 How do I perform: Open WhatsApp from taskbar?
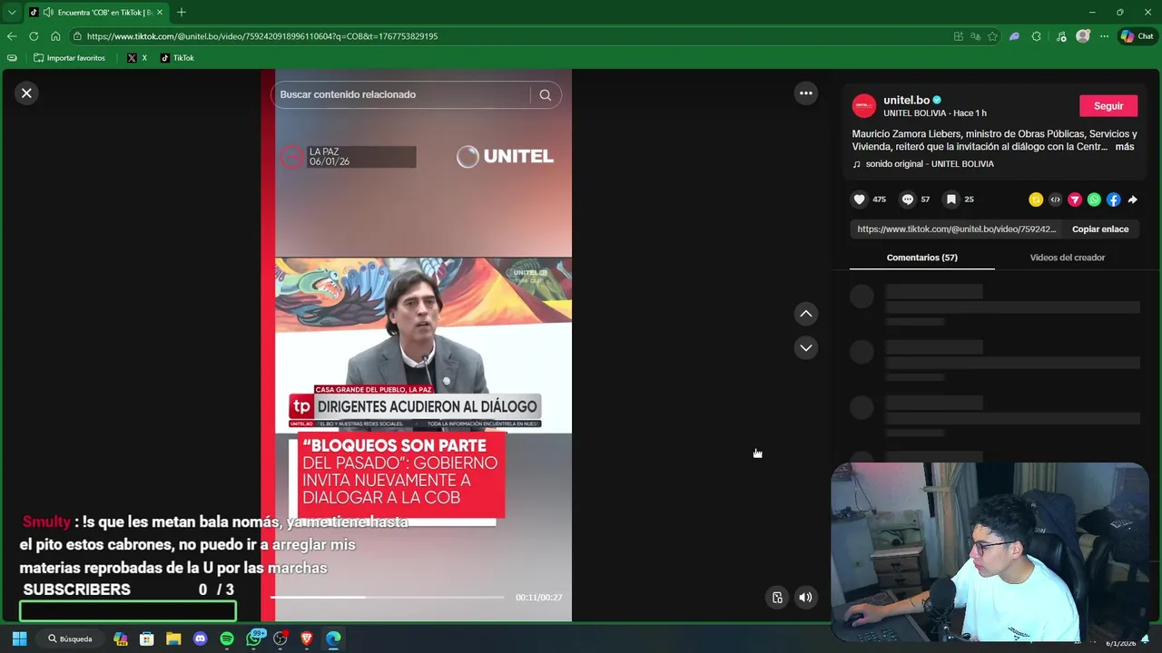click(254, 638)
